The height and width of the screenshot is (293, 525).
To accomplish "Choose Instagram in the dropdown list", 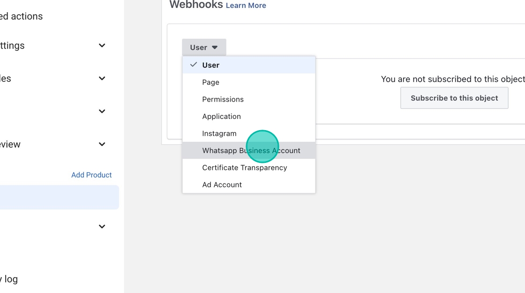I will [219, 133].
